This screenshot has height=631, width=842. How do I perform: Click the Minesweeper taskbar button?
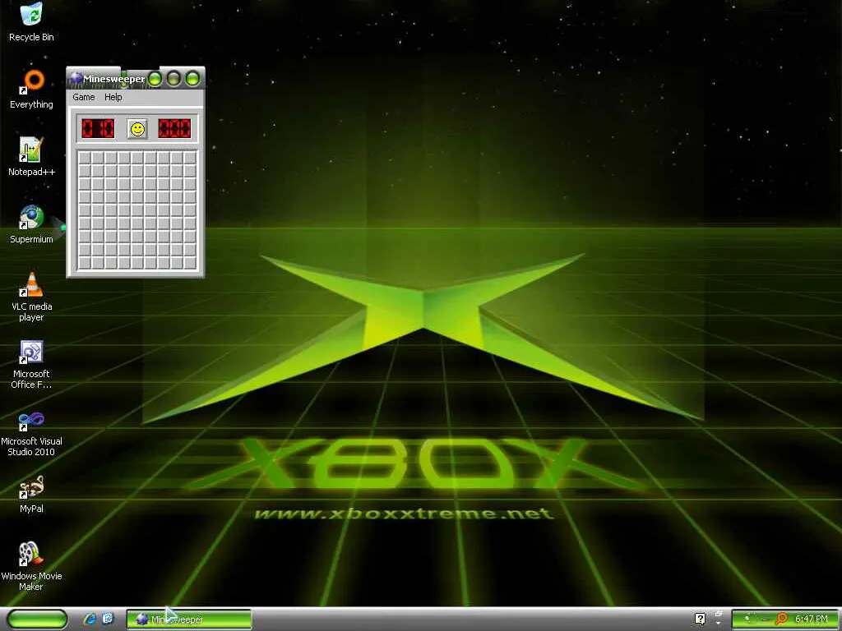(188, 619)
